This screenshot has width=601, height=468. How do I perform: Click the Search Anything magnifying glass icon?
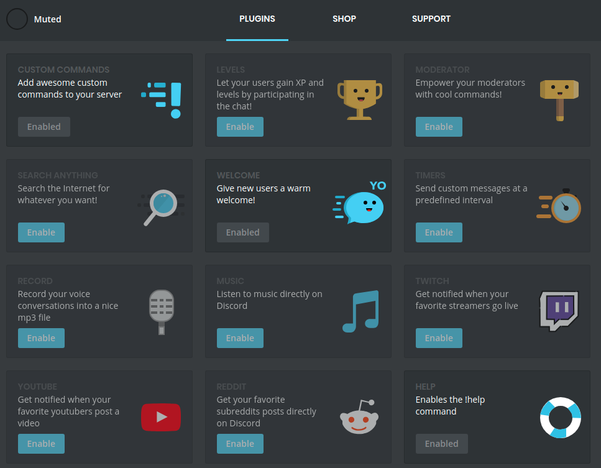160,208
